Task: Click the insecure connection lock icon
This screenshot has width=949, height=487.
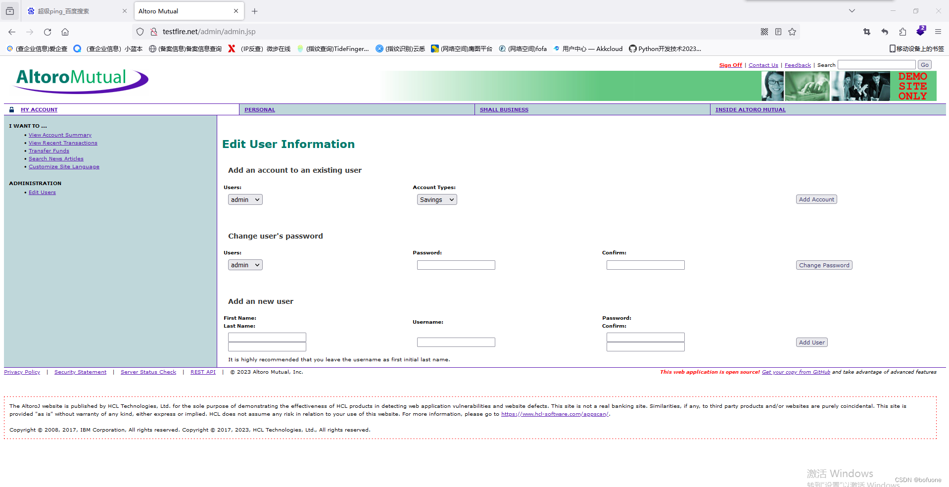Action: point(154,32)
